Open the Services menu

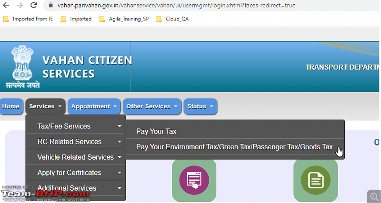[45, 106]
